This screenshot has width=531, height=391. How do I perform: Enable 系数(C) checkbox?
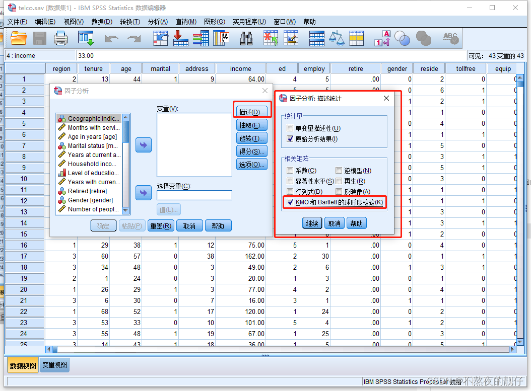tap(290, 171)
